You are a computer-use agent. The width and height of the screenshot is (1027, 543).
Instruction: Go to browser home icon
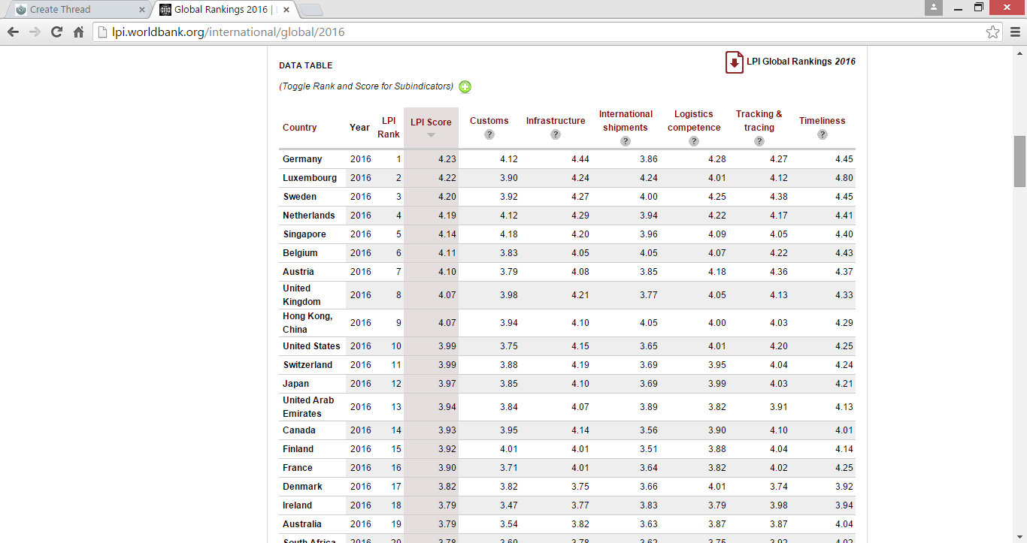click(78, 32)
